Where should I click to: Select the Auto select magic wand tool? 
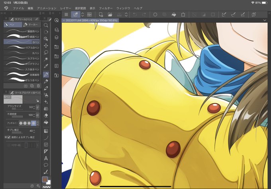[x=46, y=59]
